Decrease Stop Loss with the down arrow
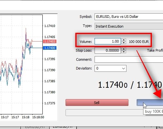 (x=124, y=52)
